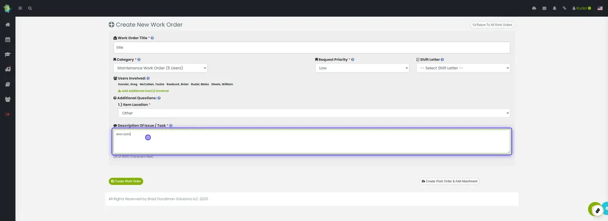This screenshot has width=608, height=221.
Task: Click help icon next to Shift Letter
Action: click(x=442, y=60)
